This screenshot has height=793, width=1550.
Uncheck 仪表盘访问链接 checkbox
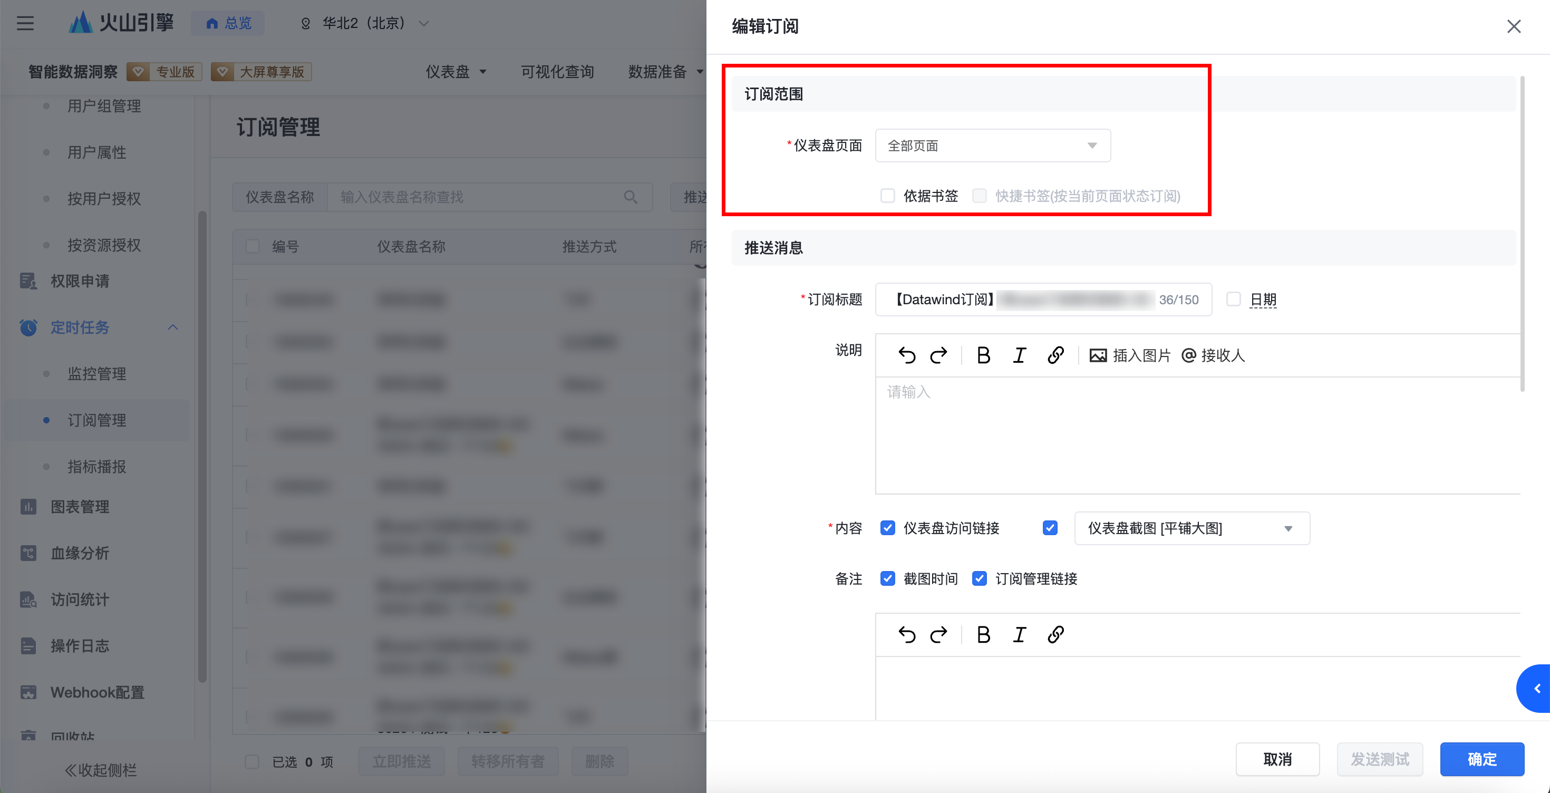coord(887,528)
